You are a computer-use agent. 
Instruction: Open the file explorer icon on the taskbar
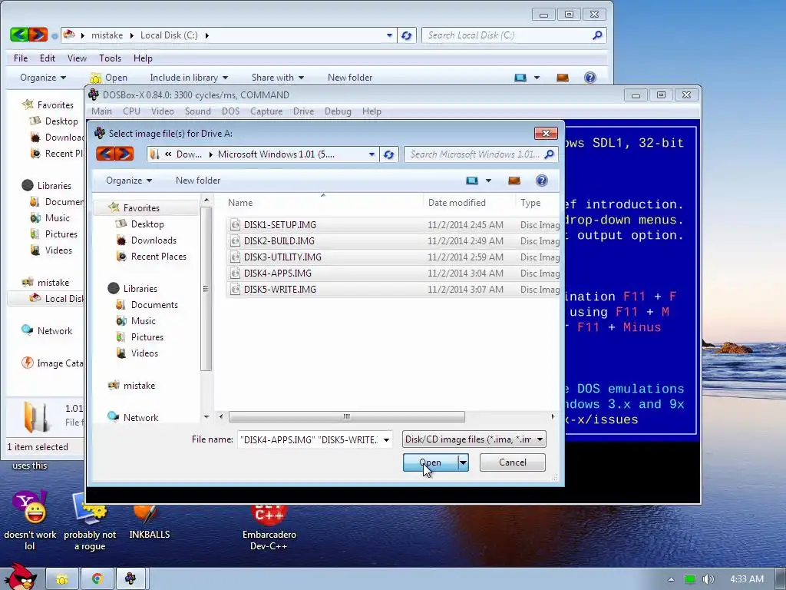tap(62, 579)
